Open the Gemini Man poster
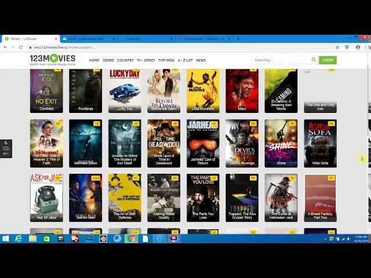 click(x=85, y=197)
